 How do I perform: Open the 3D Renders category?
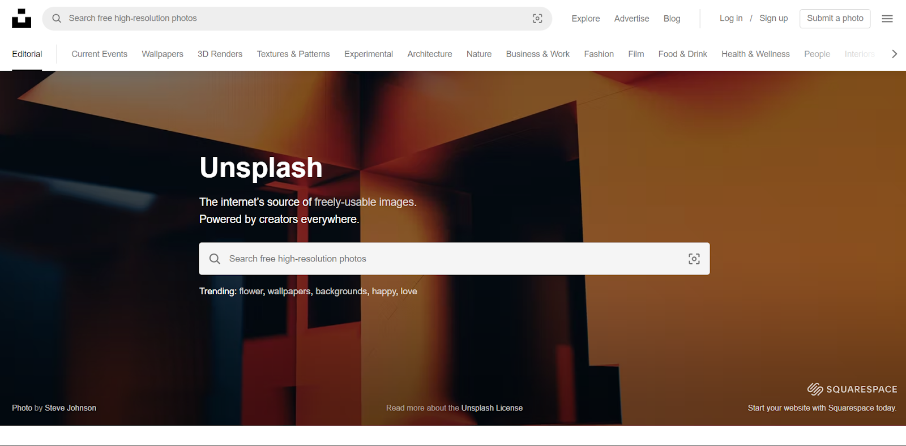220,54
